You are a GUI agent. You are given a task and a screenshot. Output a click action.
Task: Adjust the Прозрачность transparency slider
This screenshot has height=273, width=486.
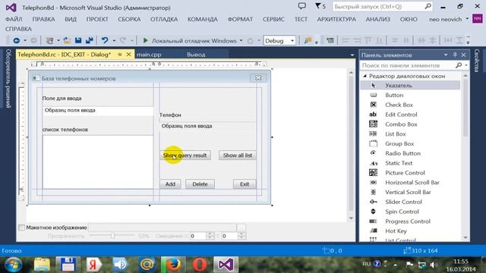point(113,236)
